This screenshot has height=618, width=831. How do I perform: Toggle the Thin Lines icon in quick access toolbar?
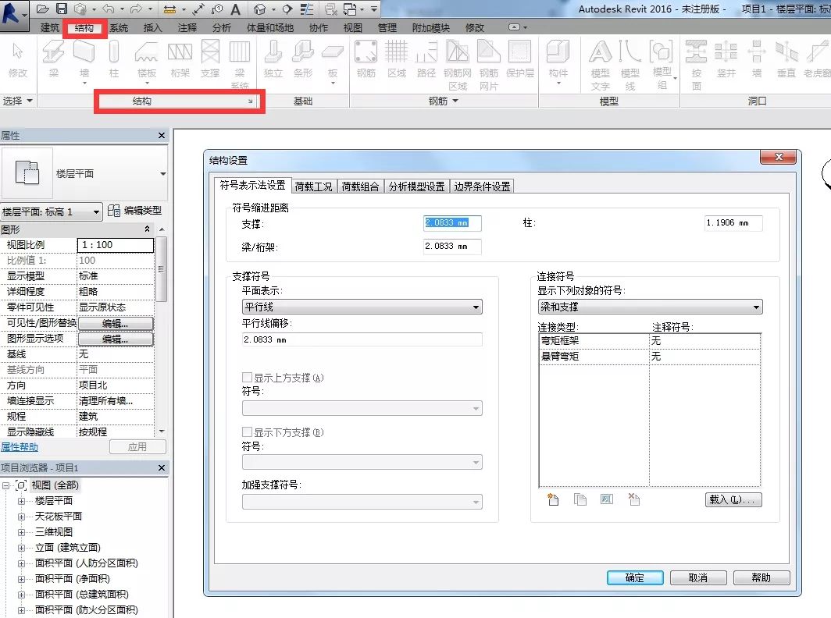(306, 9)
